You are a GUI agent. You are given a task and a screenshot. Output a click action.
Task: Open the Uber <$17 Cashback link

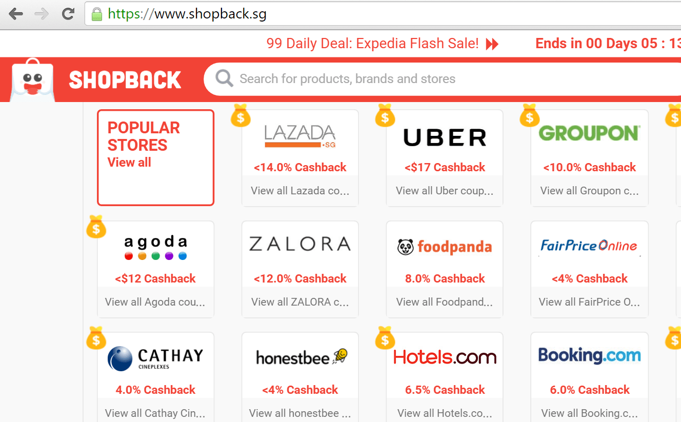coord(444,167)
